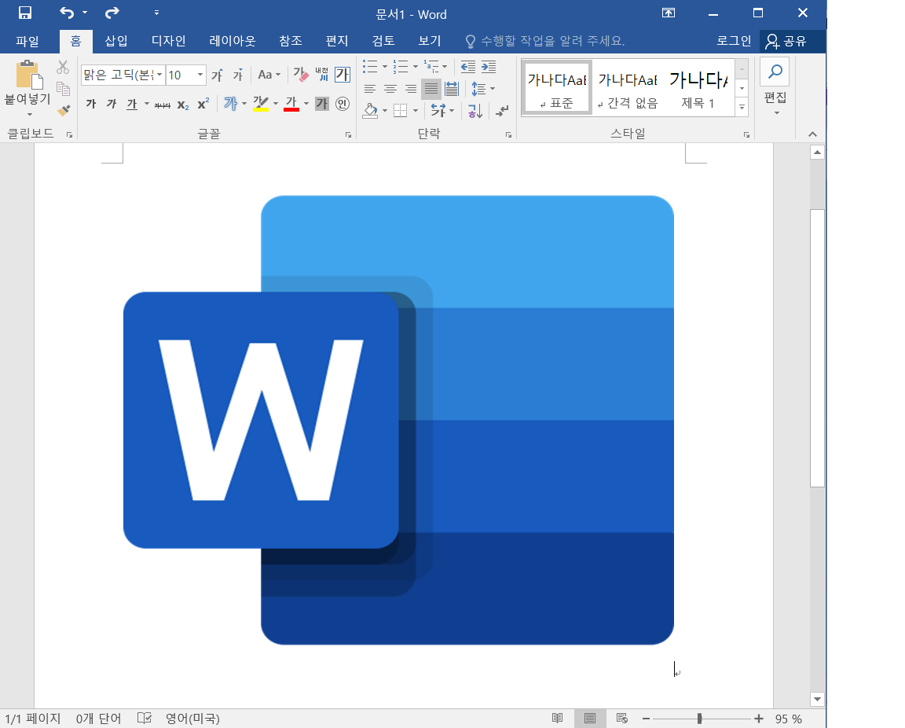Screen dimensions: 905x728
Task: Switch to the 디자인 tab
Action: point(168,41)
